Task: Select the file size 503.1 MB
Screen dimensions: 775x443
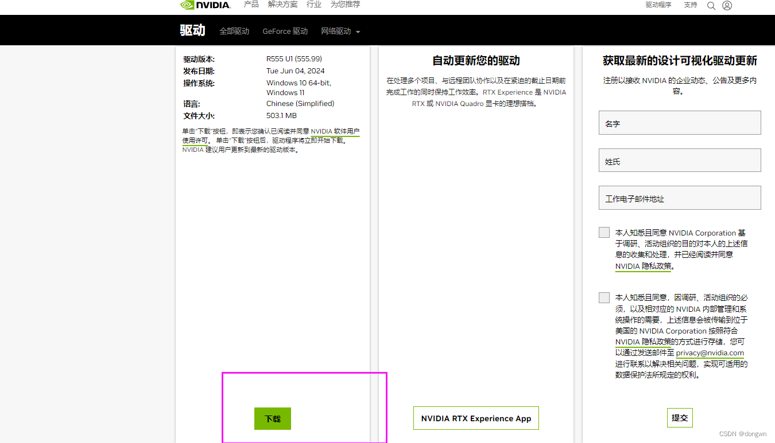Action: (281, 116)
